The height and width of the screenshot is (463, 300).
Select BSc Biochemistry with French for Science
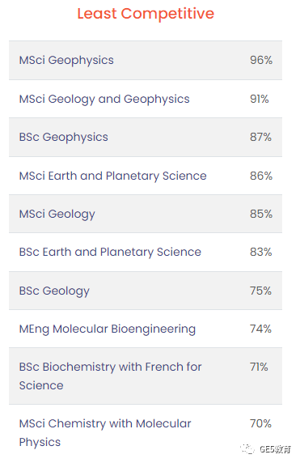pos(110,376)
